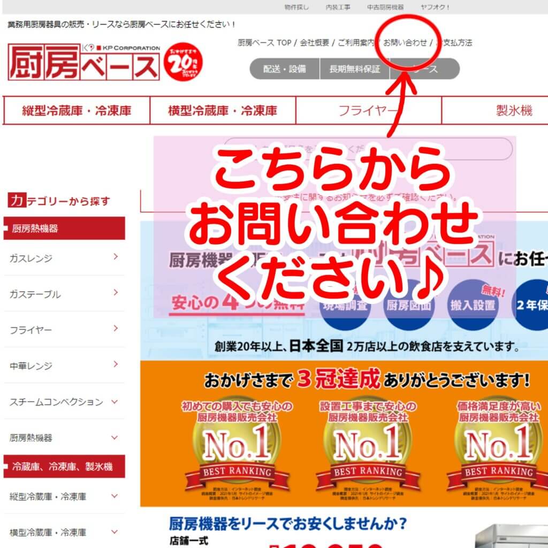The width and height of the screenshot is (548, 548).
Task: Open the 冷蔵庫、冷凍庫、製氷機 red header
Action: tap(64, 466)
